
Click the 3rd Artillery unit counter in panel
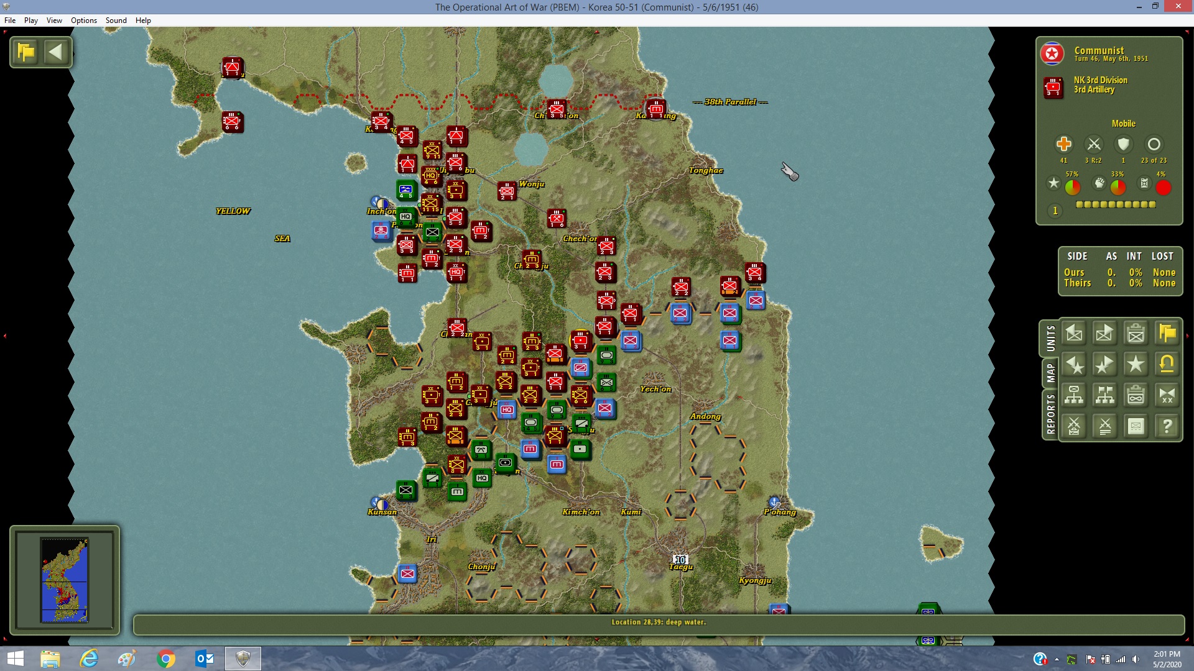[x=1053, y=88]
